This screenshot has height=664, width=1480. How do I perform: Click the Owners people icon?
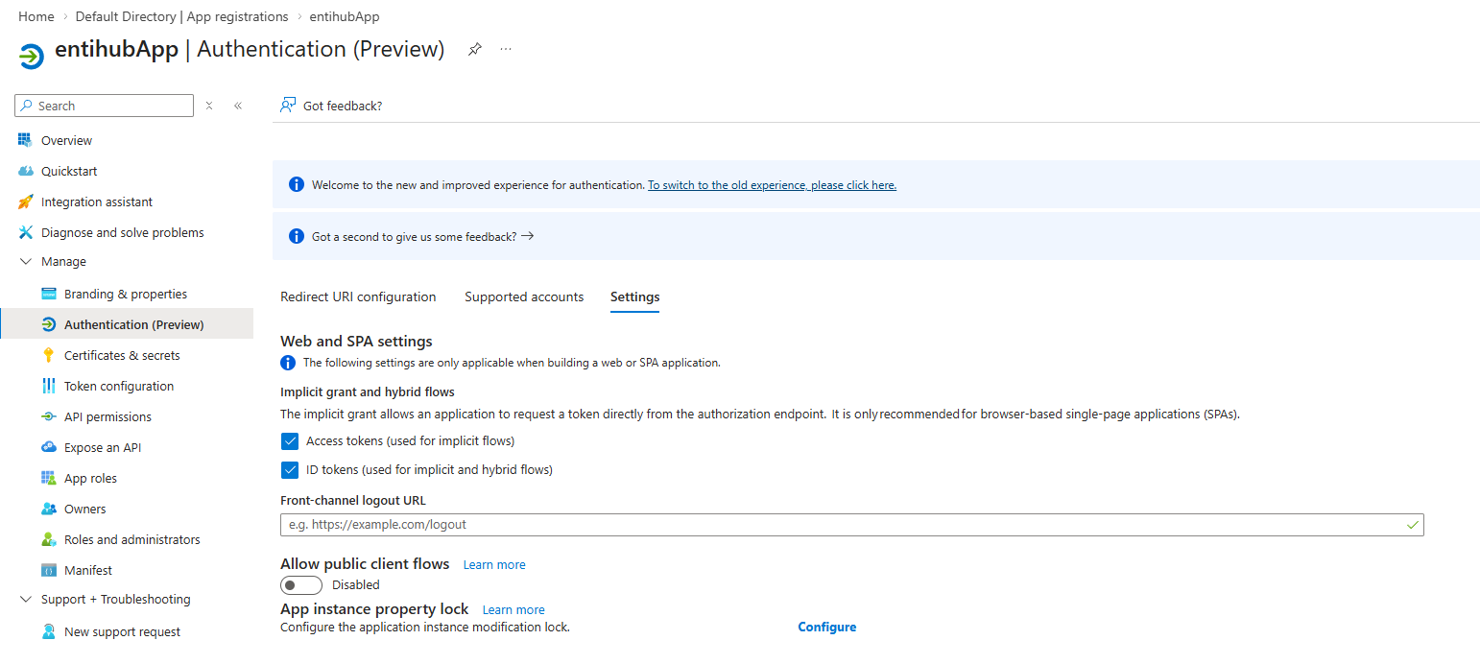49,509
